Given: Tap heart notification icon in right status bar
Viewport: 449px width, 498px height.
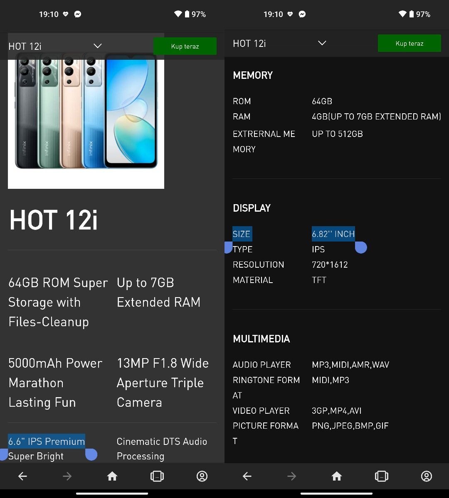Looking at the screenshot, I should 290,14.
